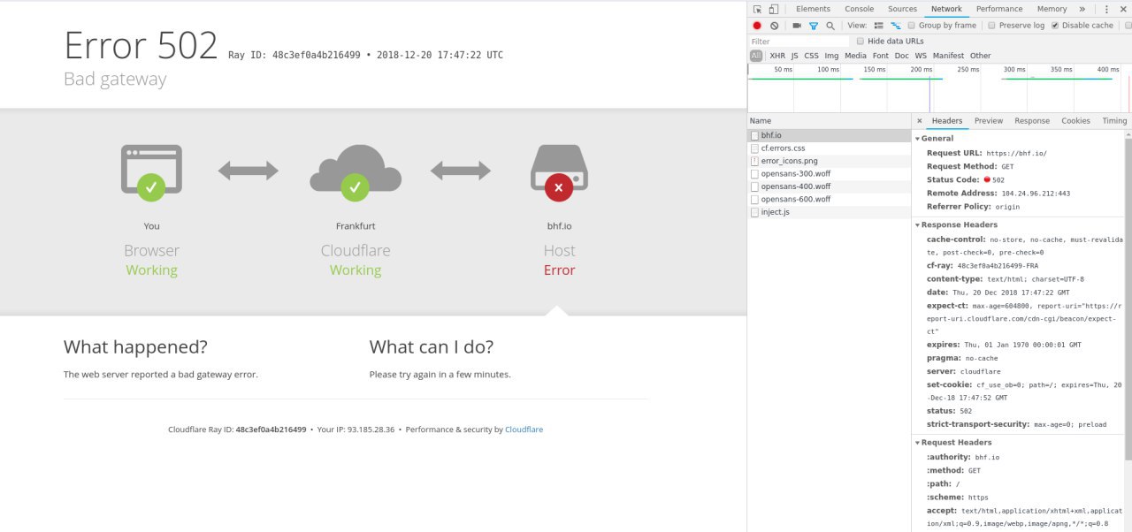Click the Cloudflare cloud icon
This screenshot has width=1132, height=532.
tap(356, 171)
